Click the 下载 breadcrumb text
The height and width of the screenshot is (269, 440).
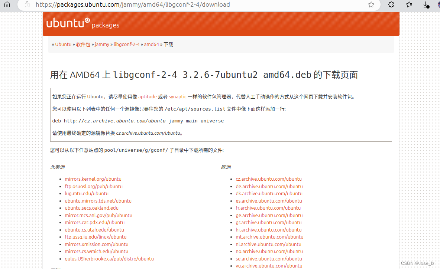point(168,44)
